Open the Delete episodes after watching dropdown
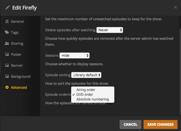 110,30
